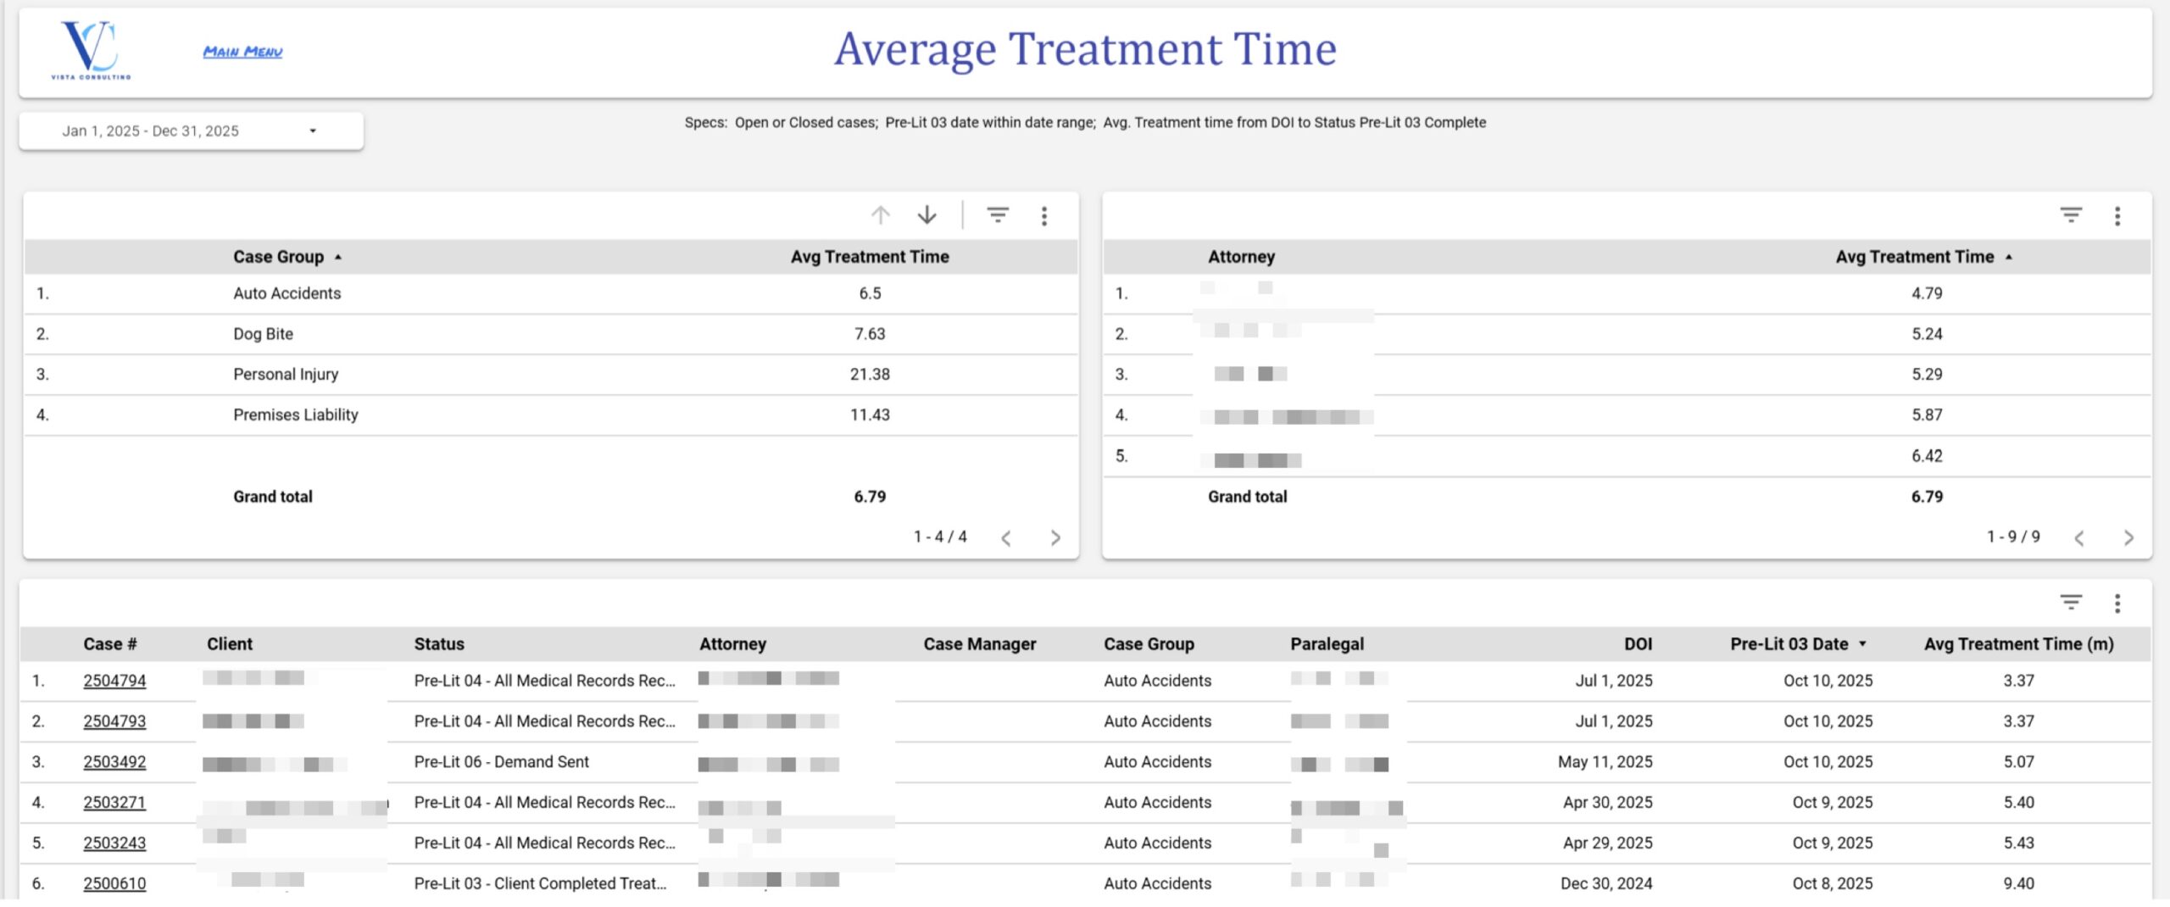Open the Main Menu link

pos(242,52)
